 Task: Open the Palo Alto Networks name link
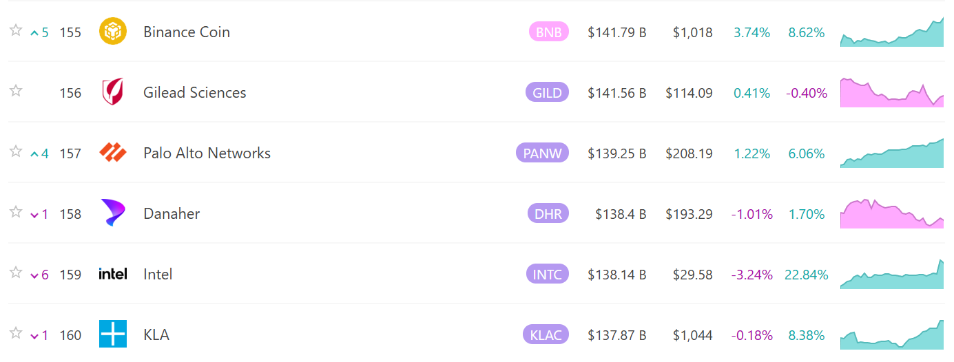click(x=207, y=153)
